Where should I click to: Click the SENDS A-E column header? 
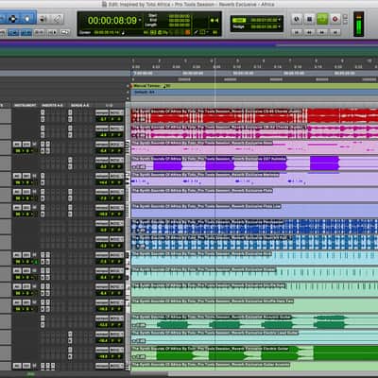click(x=80, y=105)
